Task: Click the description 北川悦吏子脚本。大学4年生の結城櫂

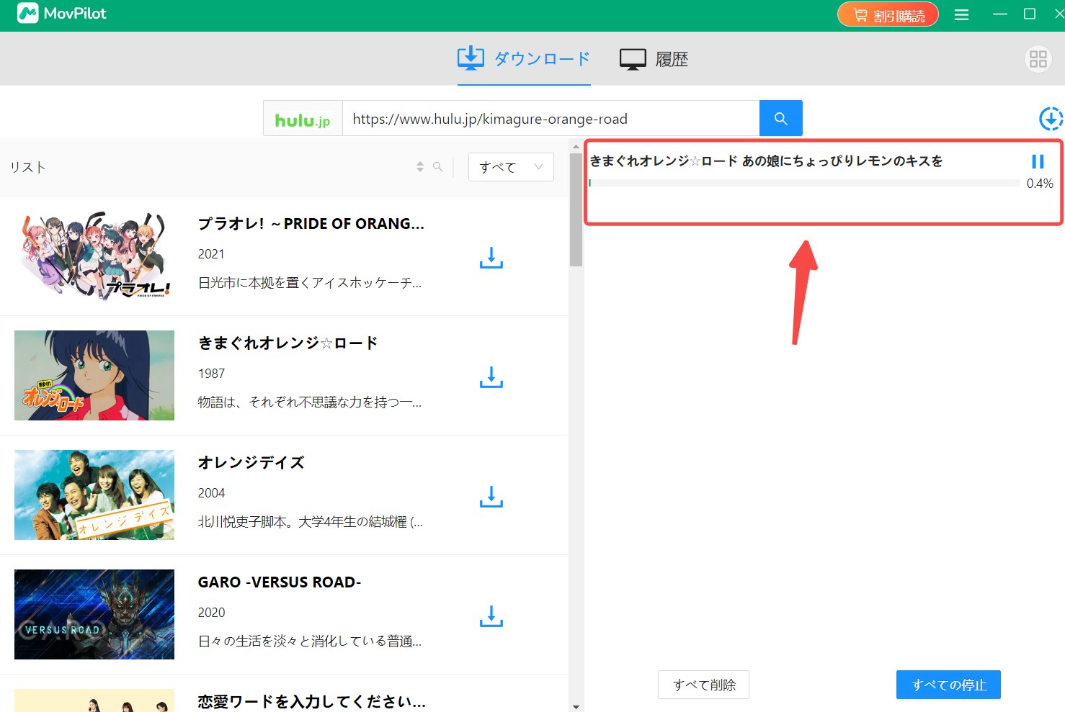Action: [x=311, y=522]
